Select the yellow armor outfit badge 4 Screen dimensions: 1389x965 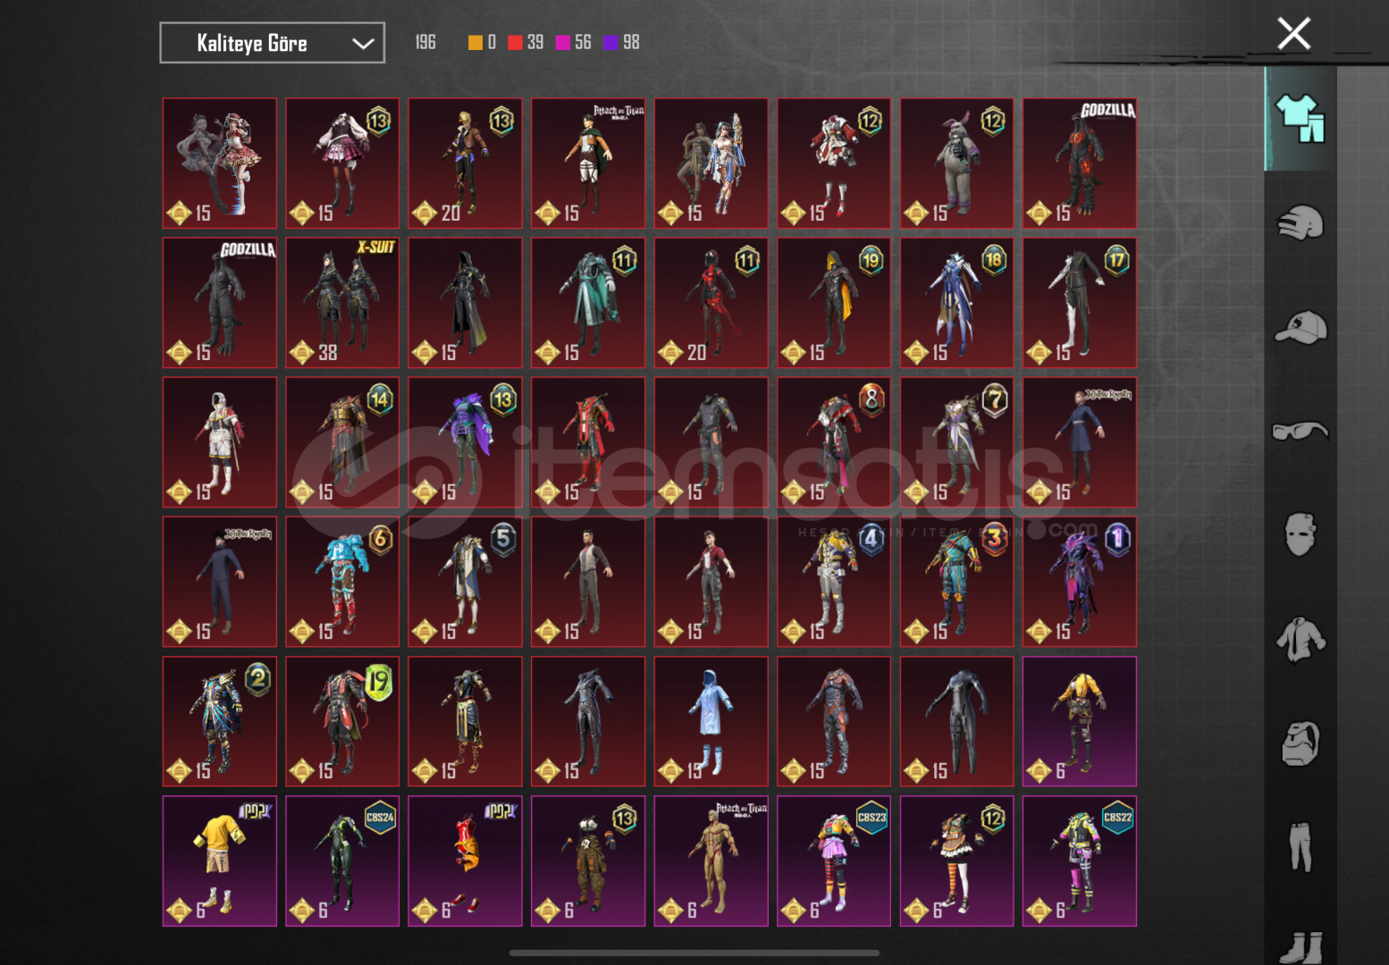pos(834,582)
